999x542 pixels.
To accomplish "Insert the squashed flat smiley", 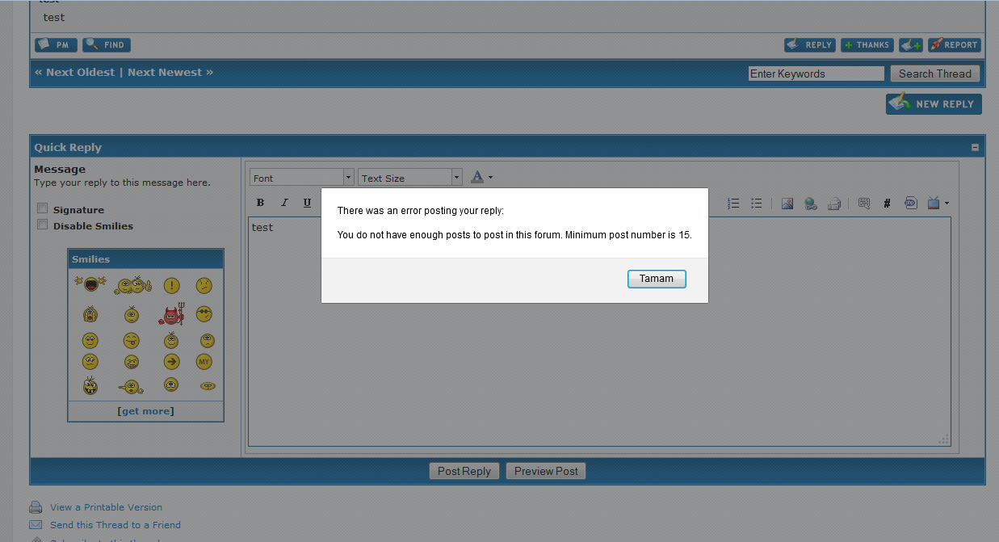I will (208, 386).
